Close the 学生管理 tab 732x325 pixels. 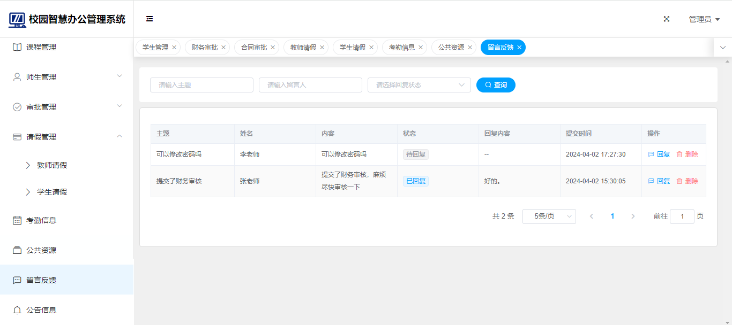pos(174,48)
